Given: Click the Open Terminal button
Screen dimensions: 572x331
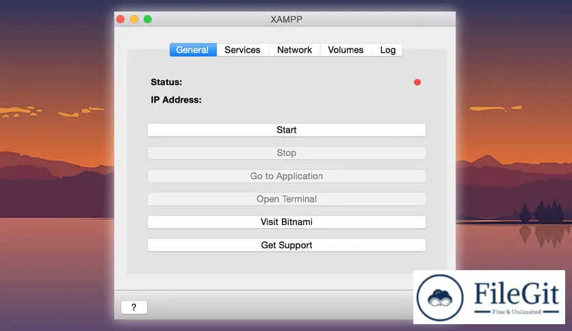Looking at the screenshot, I should tap(287, 199).
